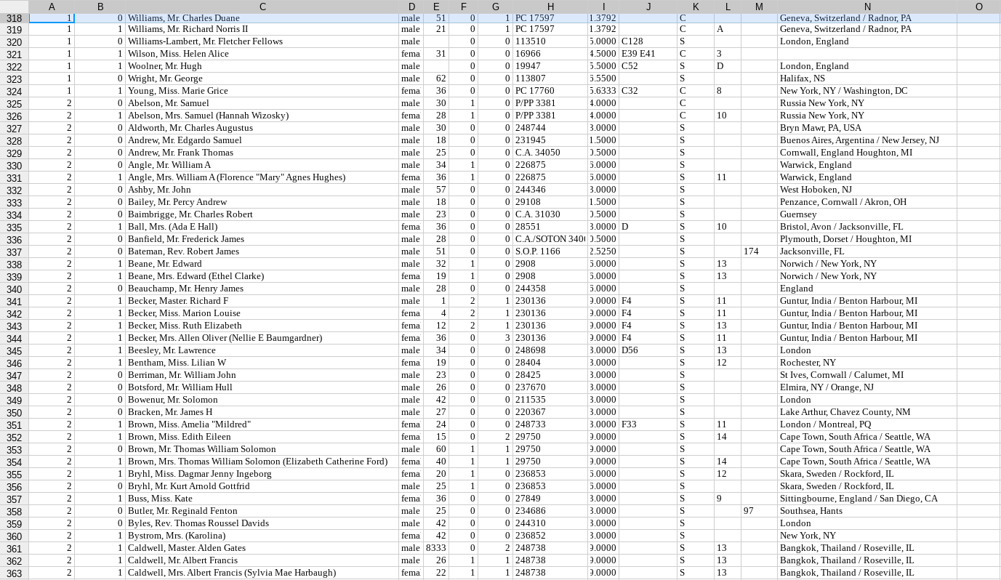Click cell 'Young, Miss. Marie Grice'

pos(262,91)
